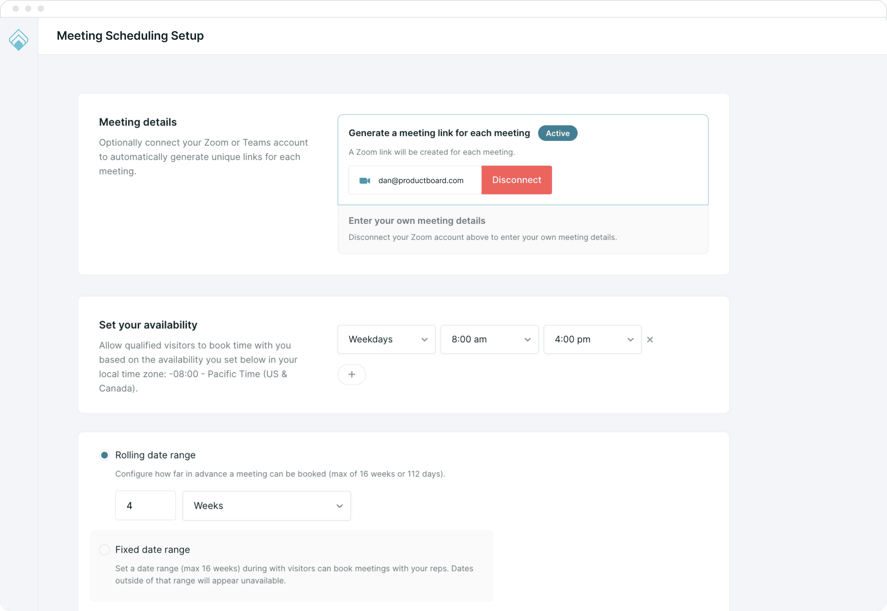Select the Fixed date range option
This screenshot has width=887, height=611.
[x=104, y=550]
